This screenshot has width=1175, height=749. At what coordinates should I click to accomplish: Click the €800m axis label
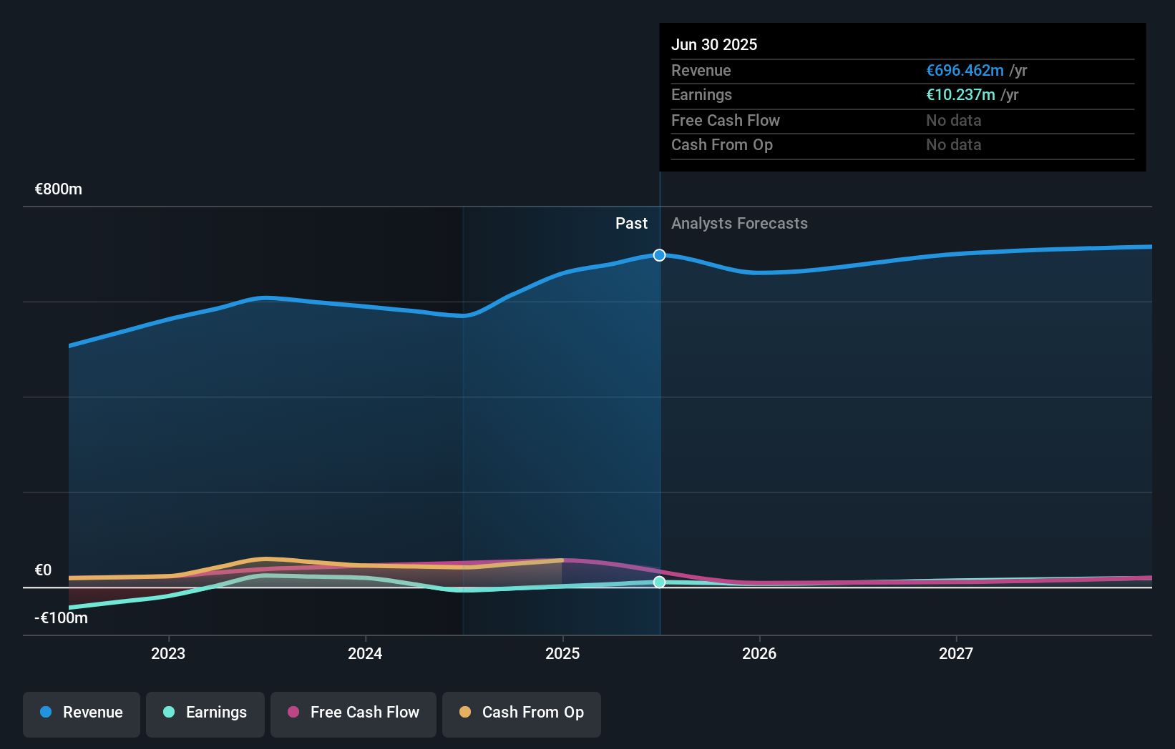pyautogui.click(x=58, y=189)
